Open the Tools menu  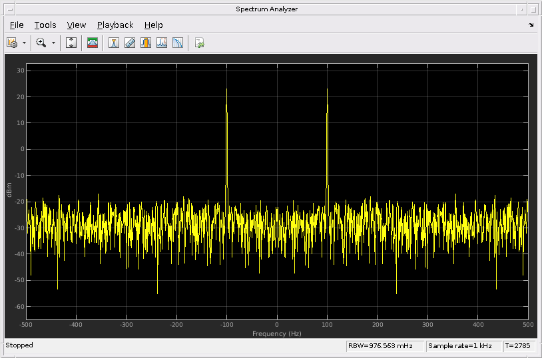click(x=45, y=25)
